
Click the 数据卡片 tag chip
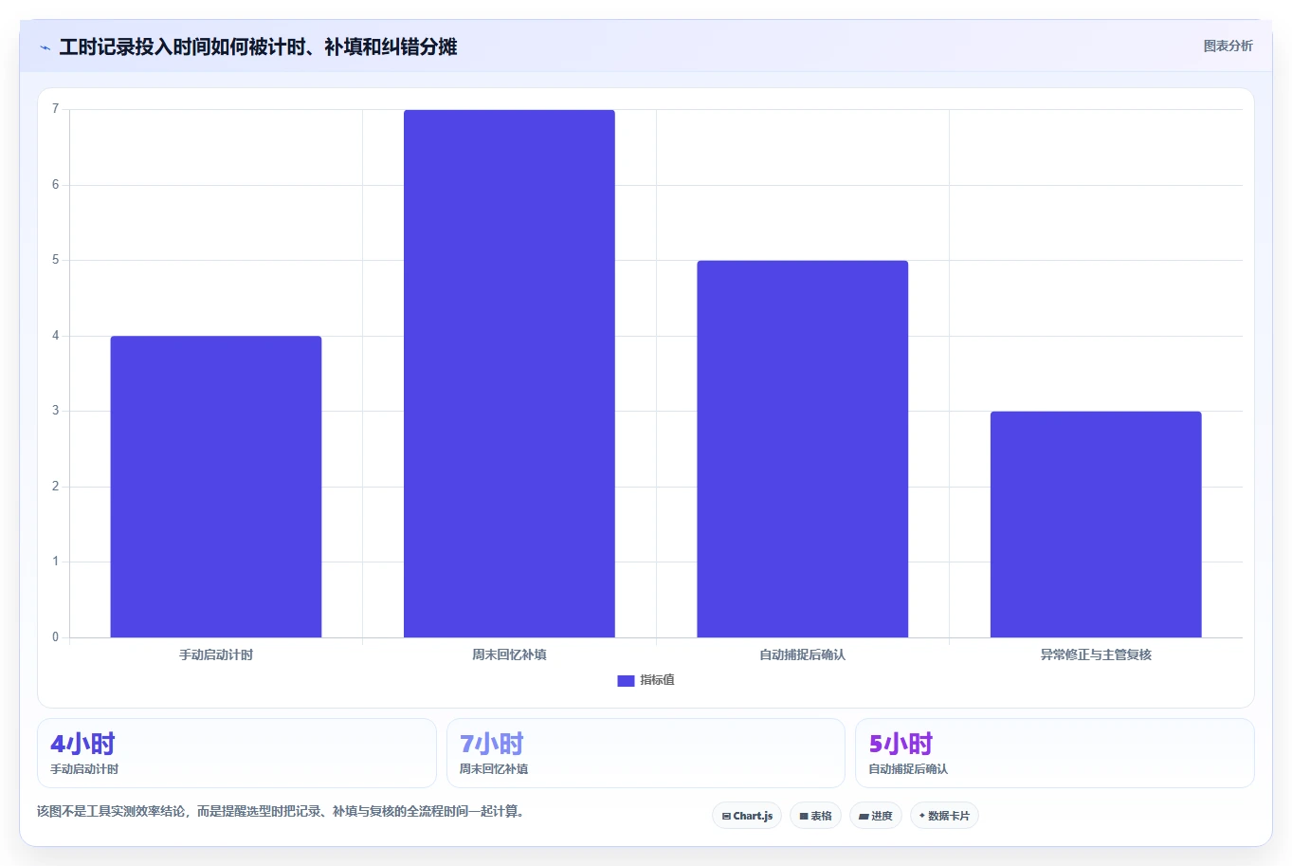tap(944, 816)
